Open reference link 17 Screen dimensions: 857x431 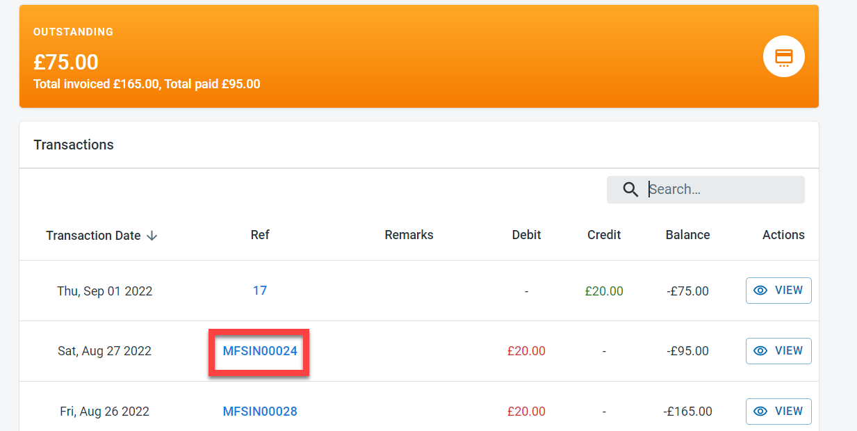coord(260,291)
